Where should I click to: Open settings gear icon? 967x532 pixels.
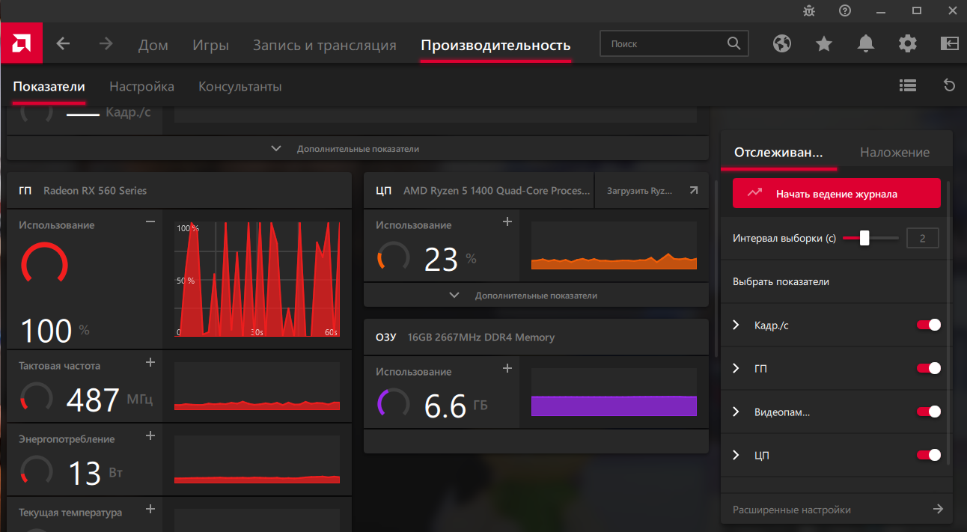(x=908, y=44)
